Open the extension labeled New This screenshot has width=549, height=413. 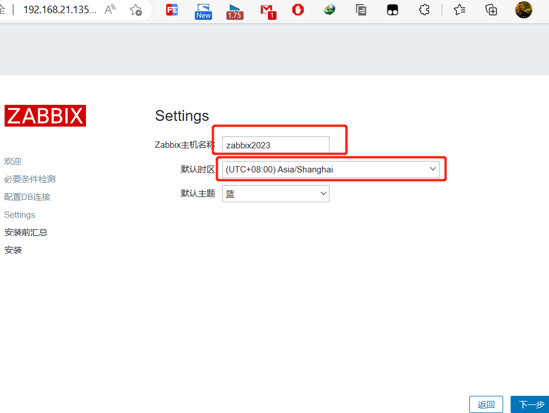pos(203,11)
